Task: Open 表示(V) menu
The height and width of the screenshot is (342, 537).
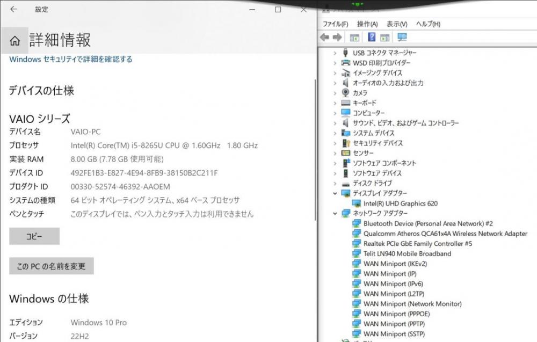Action: [397, 24]
